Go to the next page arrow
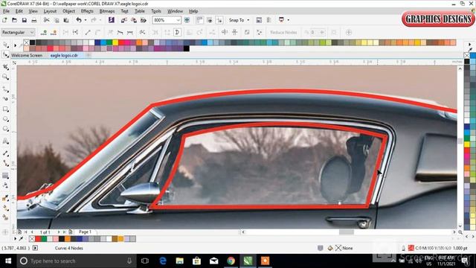Viewport: 476px width, 268px height. coord(59,232)
